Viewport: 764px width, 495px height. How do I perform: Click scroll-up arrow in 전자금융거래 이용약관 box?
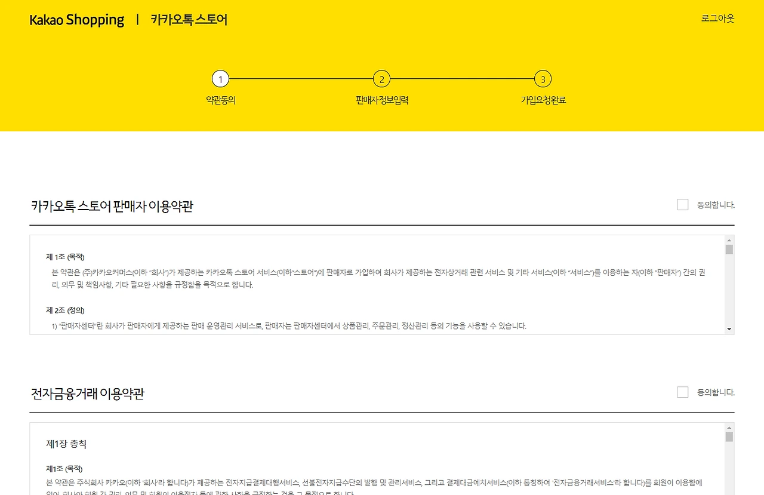(x=729, y=428)
